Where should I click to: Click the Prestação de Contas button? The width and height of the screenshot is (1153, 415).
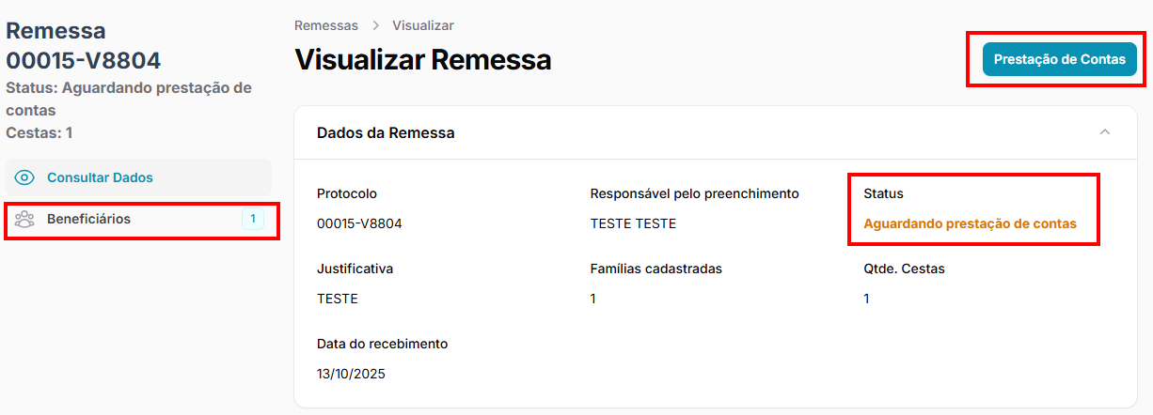pos(1059,59)
